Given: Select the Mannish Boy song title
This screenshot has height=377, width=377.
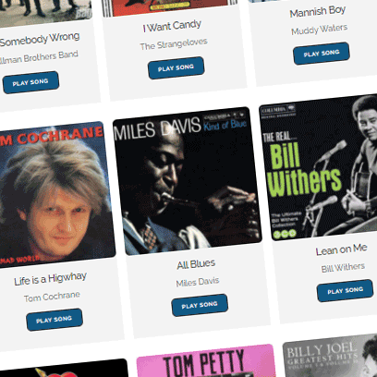Looking at the screenshot, I should click(x=318, y=12).
